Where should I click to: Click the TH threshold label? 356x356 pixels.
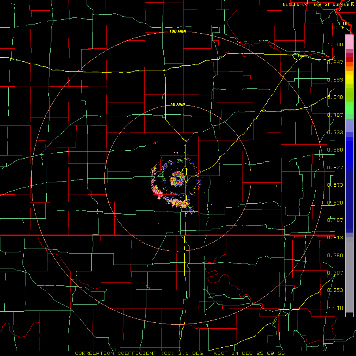(340, 308)
